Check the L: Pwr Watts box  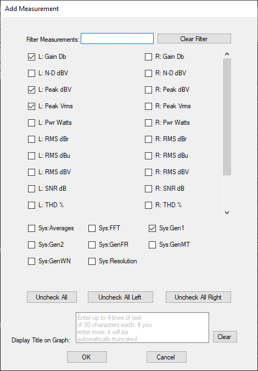pos(31,123)
